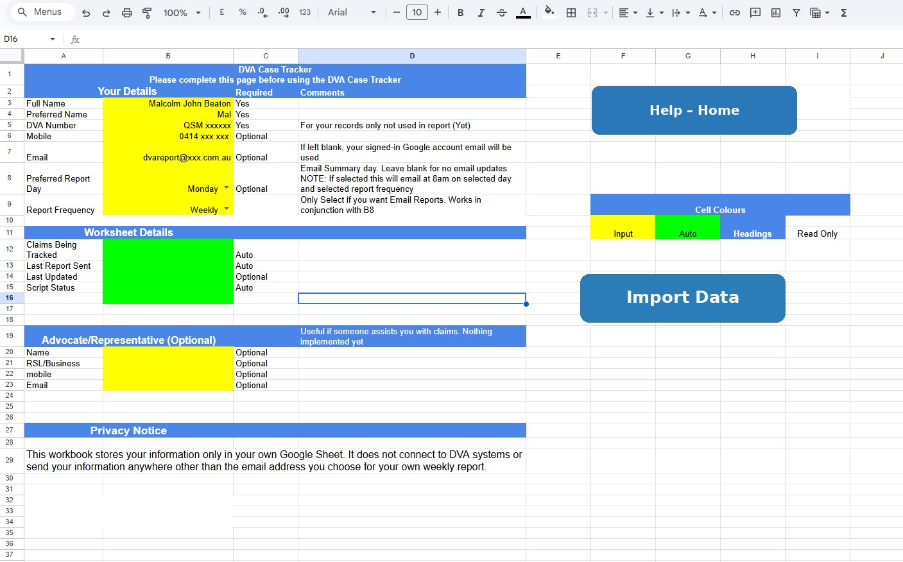Open text wrapping dropdown

(681, 12)
